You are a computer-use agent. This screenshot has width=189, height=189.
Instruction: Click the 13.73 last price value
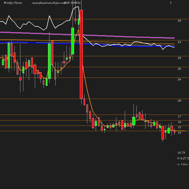point(181,153)
